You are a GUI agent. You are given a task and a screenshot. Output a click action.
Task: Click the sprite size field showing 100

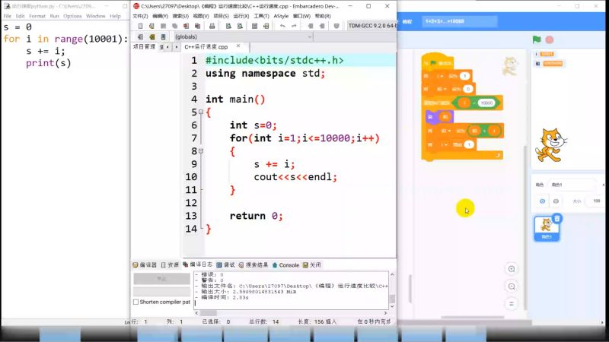596,201
